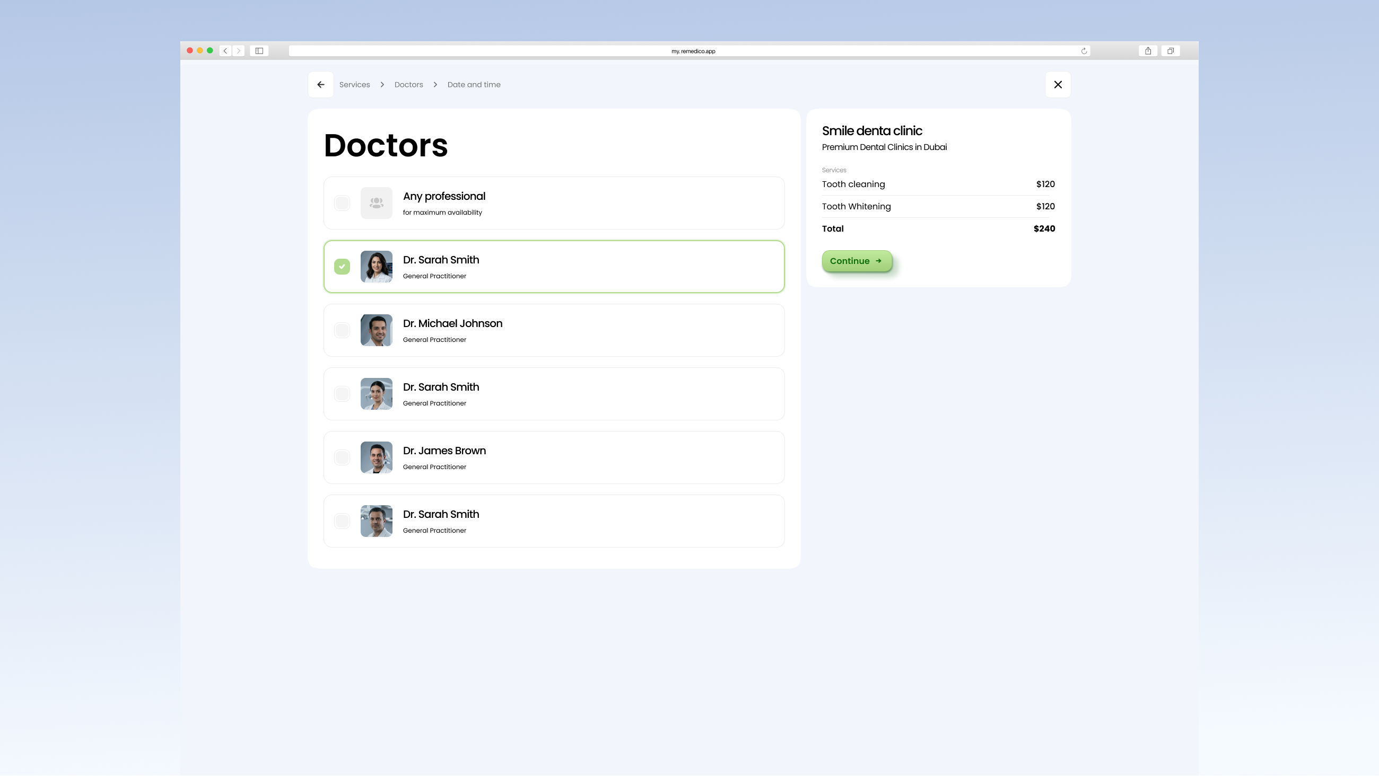Close the booking dialog with X
The image size is (1379, 776).
point(1058,85)
